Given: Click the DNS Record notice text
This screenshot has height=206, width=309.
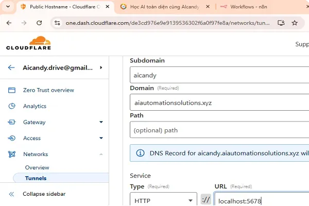Looking at the screenshot, I should 229,153.
